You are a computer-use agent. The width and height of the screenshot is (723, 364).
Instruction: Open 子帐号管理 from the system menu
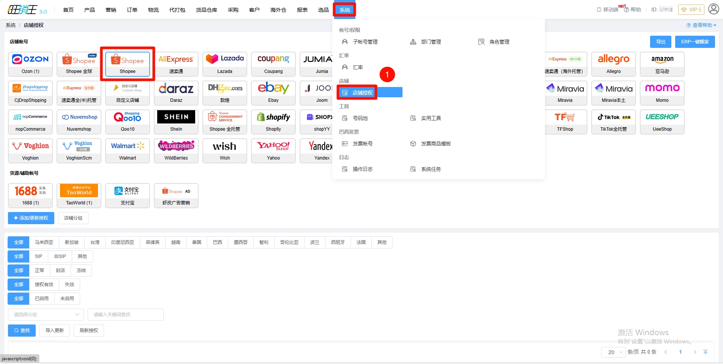[365, 42]
